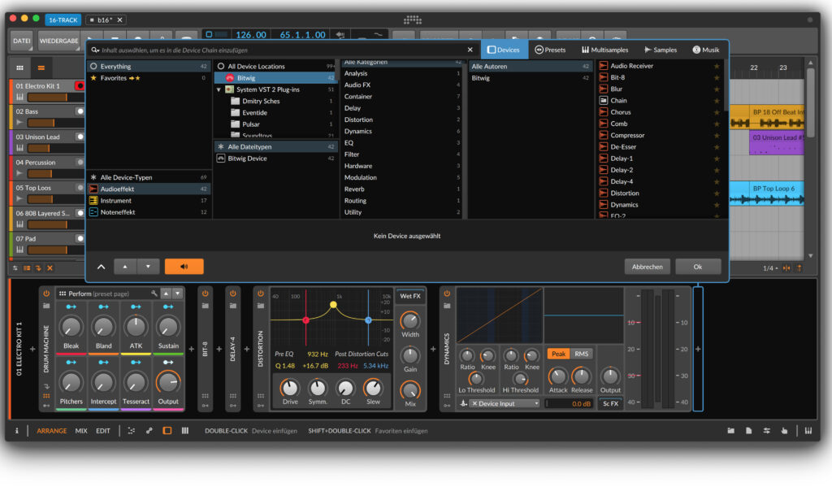The width and height of the screenshot is (832, 500).
Task: Select the next browser result arrow button
Action: [x=148, y=267]
